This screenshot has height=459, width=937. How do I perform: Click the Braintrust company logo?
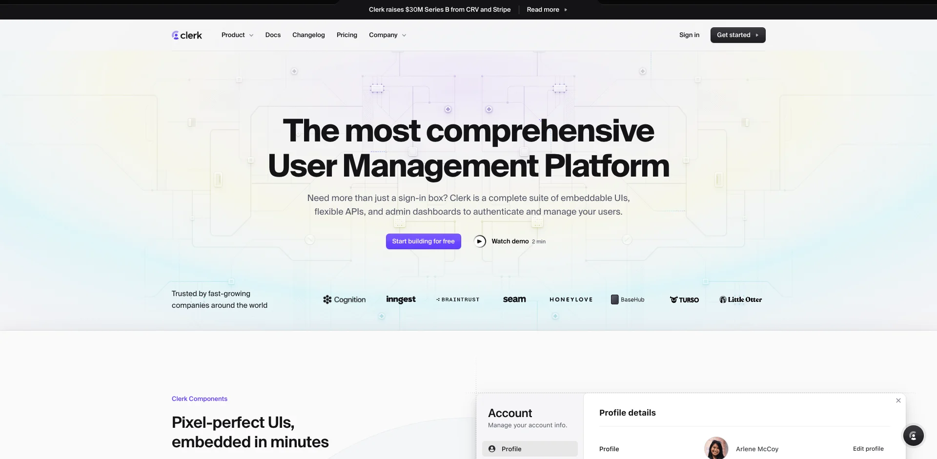pyautogui.click(x=458, y=299)
